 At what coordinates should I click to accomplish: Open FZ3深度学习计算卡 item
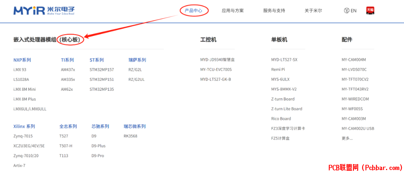coord(288,128)
